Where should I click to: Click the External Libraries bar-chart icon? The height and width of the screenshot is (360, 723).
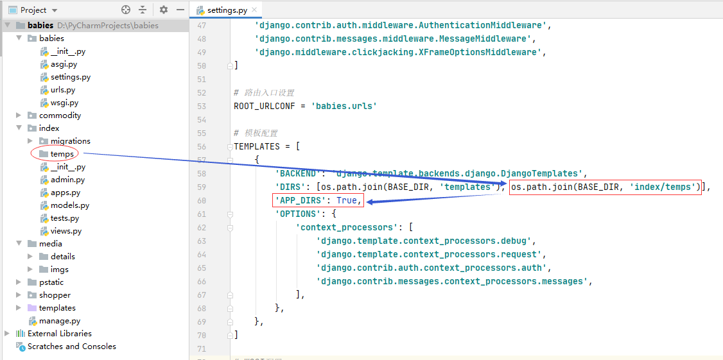(21, 333)
